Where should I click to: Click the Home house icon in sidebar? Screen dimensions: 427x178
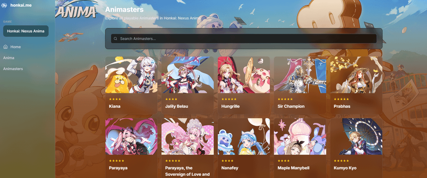(x=6, y=47)
